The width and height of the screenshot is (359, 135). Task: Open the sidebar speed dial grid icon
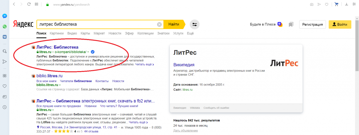point(5,76)
